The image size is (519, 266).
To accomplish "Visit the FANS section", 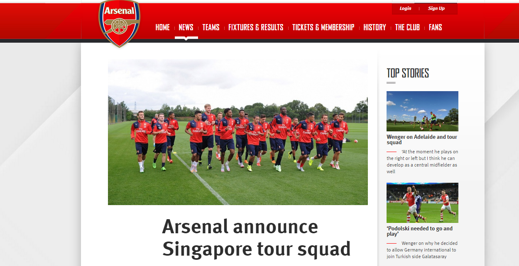I will pyautogui.click(x=435, y=27).
